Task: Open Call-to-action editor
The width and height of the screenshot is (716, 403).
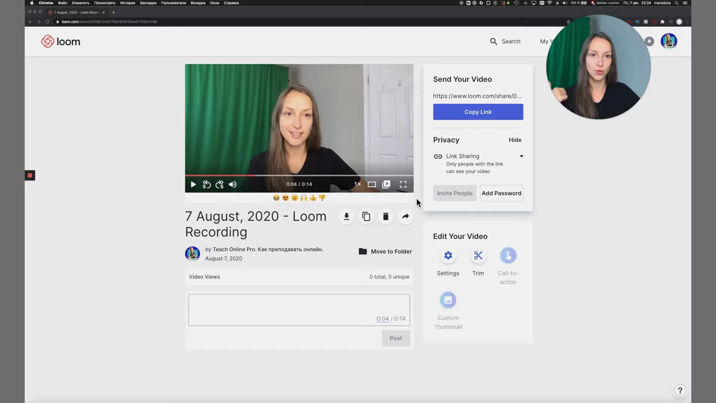Action: point(508,256)
